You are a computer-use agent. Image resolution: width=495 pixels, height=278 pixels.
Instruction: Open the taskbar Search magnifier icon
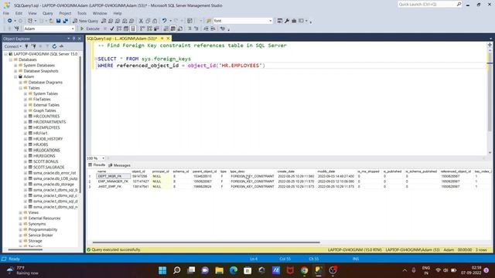(177, 270)
